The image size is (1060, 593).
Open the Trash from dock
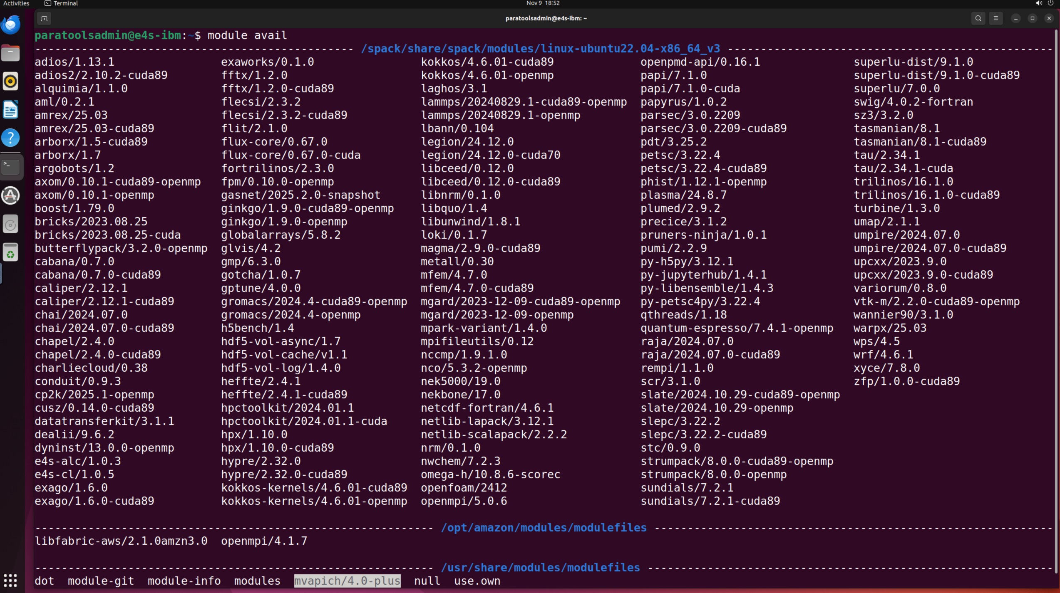(11, 252)
